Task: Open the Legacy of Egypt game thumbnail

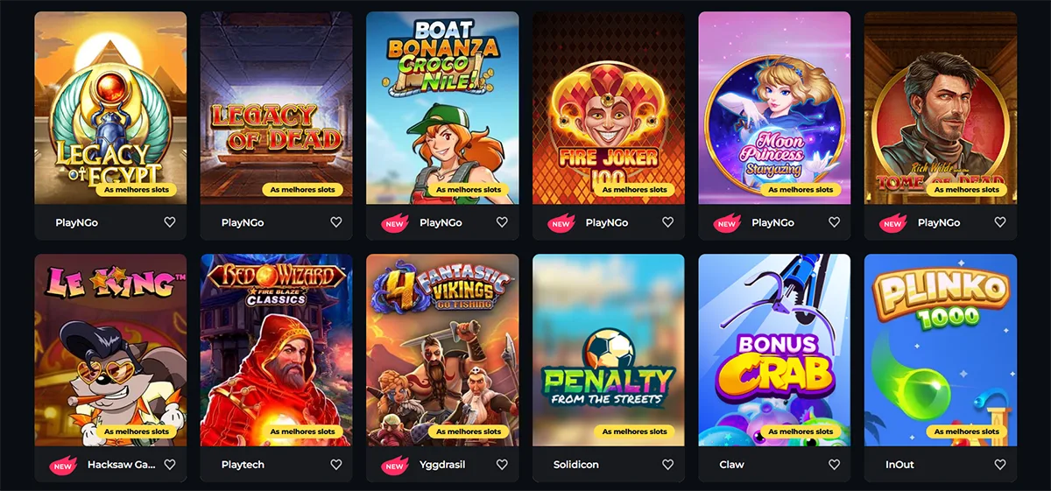Action: point(110,108)
